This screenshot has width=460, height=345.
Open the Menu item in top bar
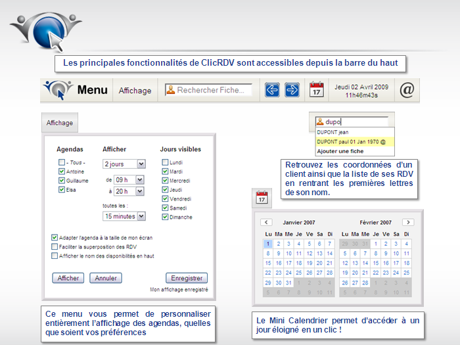point(93,90)
